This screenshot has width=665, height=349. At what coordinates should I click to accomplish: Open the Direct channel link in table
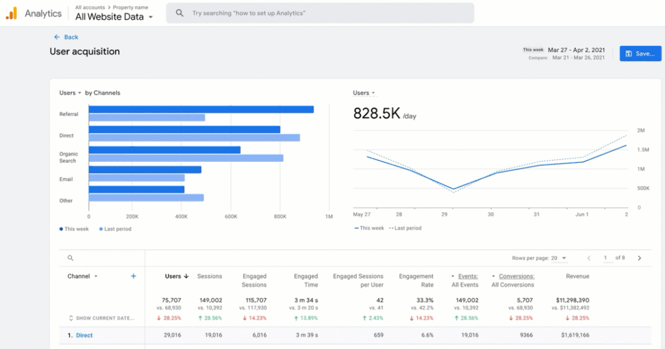84,335
